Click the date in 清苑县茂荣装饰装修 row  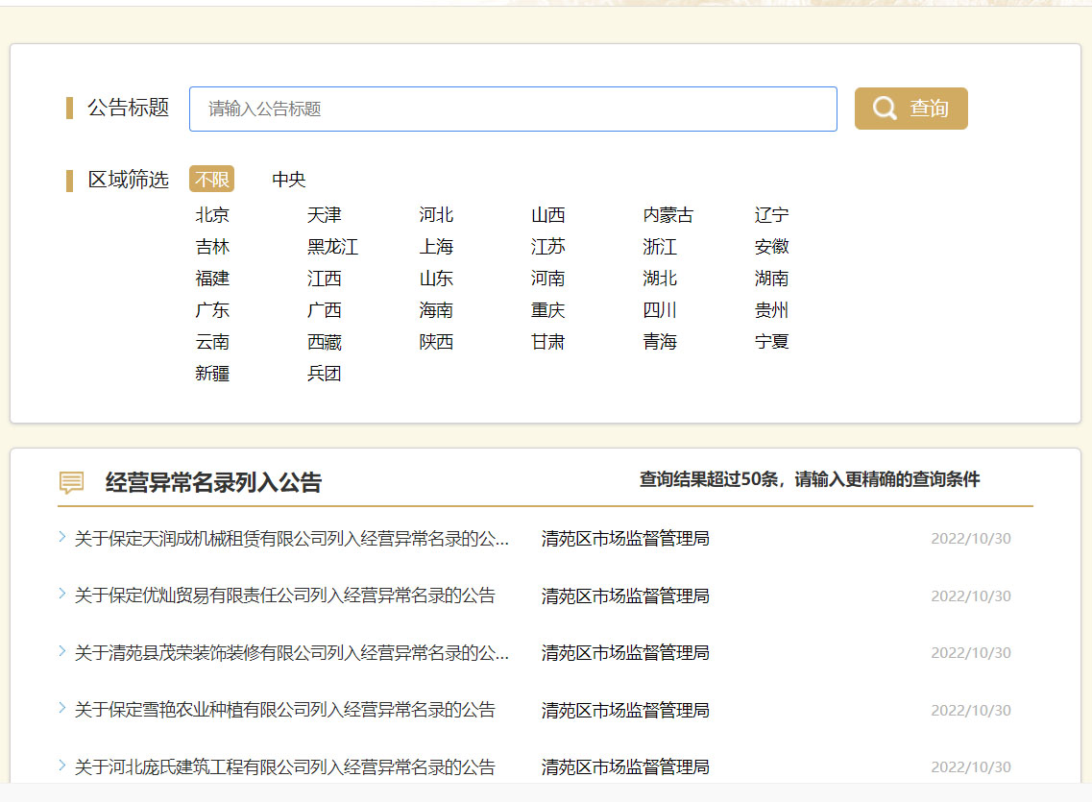pyautogui.click(x=971, y=652)
